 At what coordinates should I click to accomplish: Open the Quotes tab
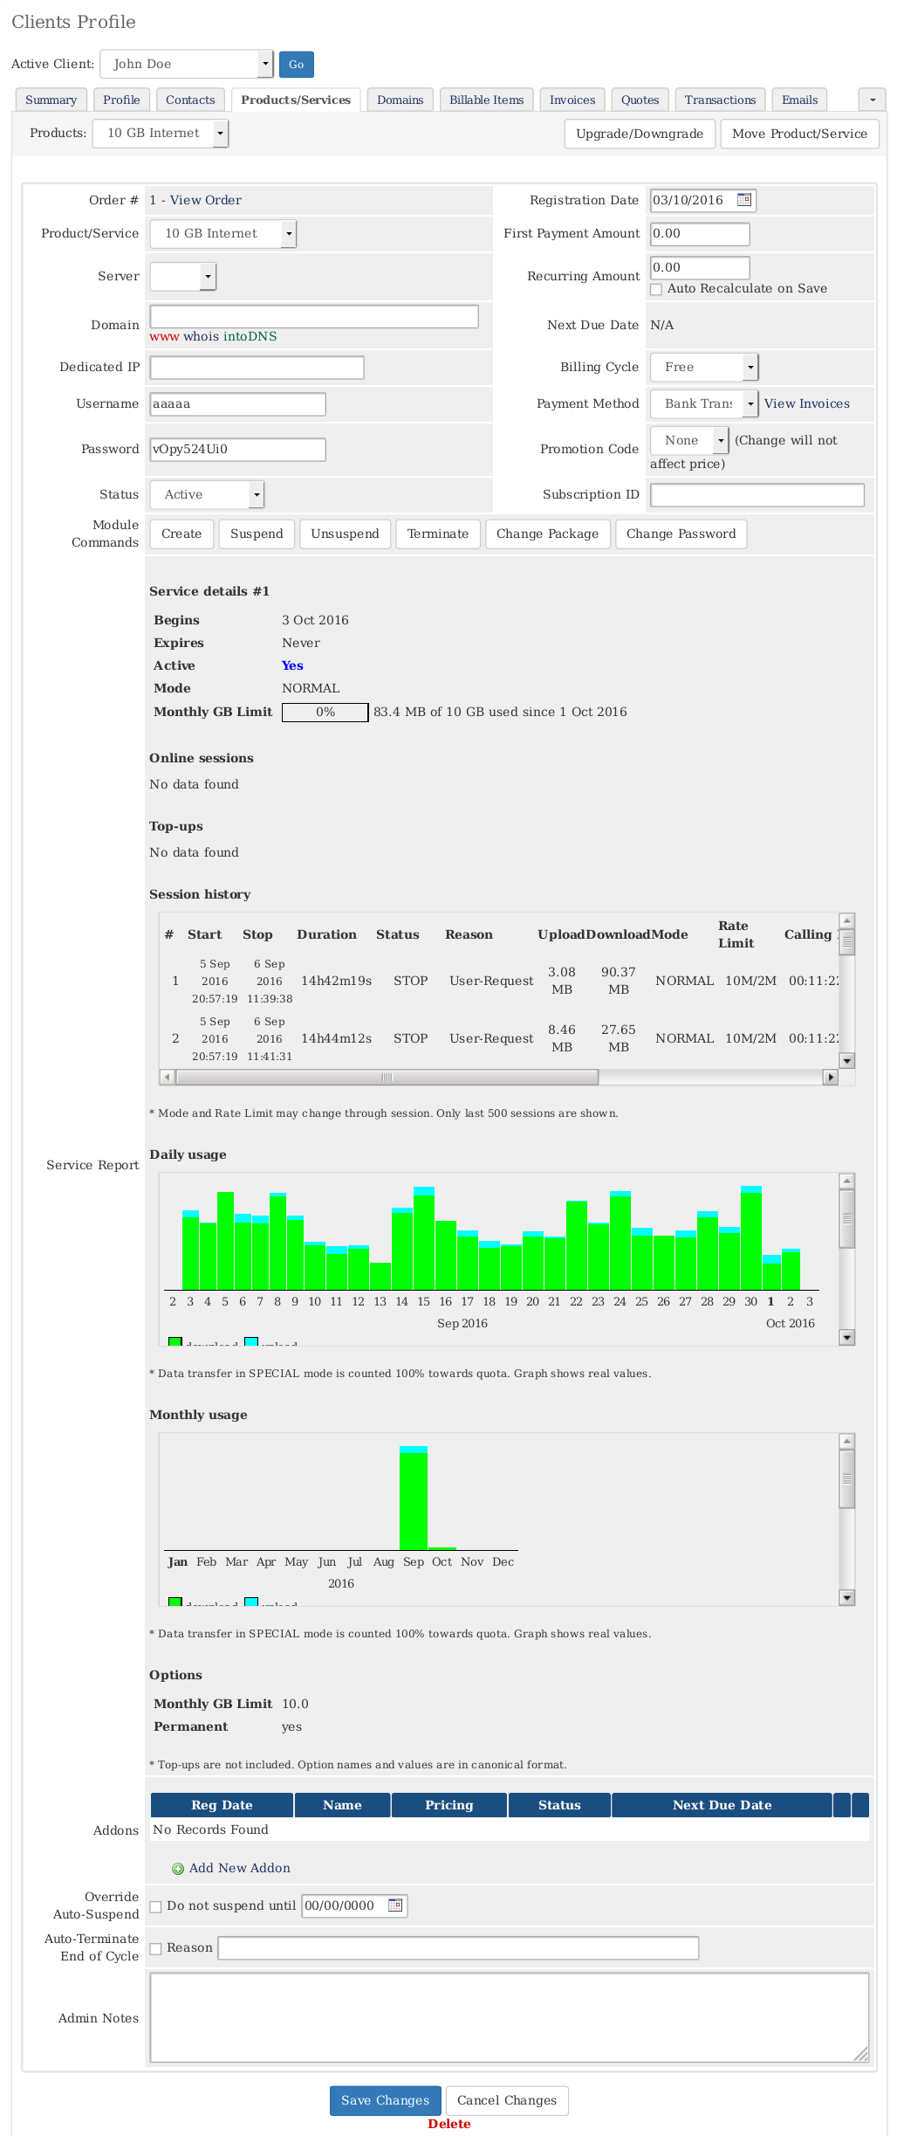click(x=640, y=100)
